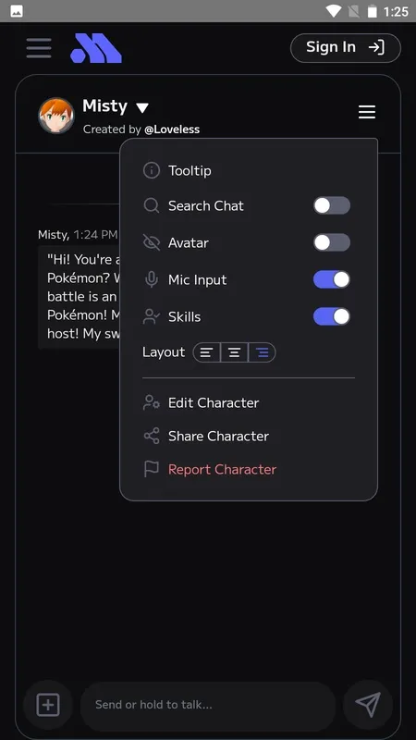This screenshot has width=416, height=740.
Task: Enable the Search Chat toggle
Action: pyautogui.click(x=332, y=205)
